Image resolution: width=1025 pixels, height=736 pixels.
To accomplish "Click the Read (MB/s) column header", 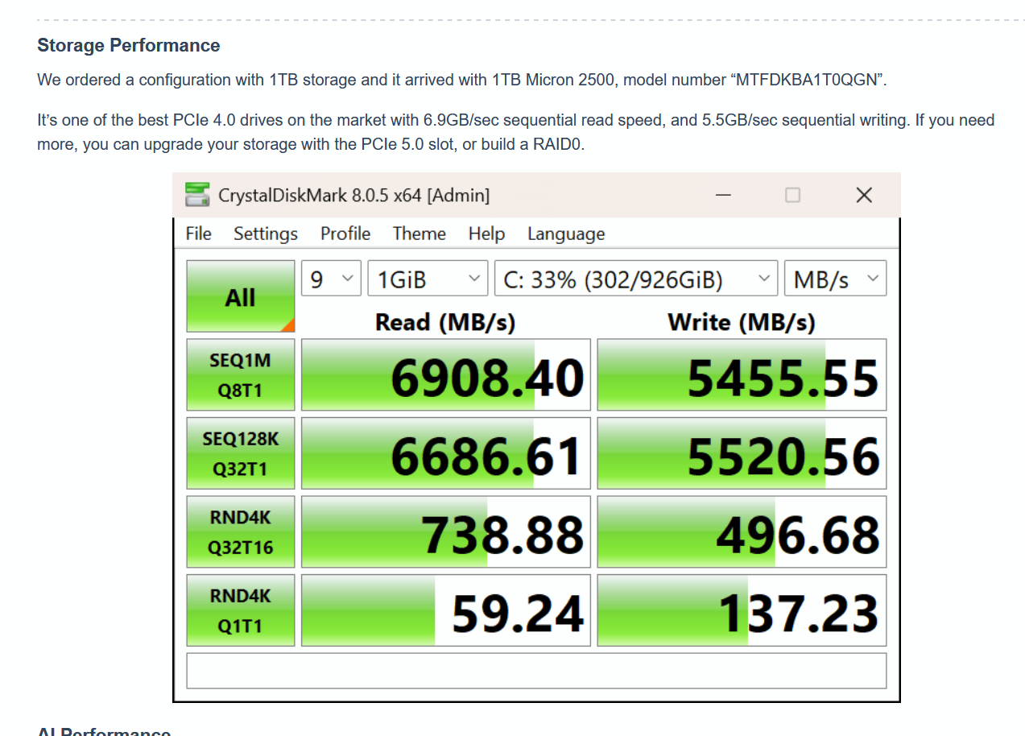I will click(445, 323).
